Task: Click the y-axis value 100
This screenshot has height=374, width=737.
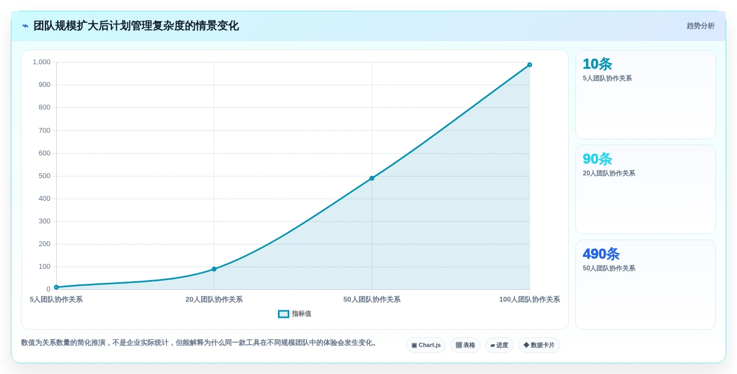Action: tap(44, 267)
